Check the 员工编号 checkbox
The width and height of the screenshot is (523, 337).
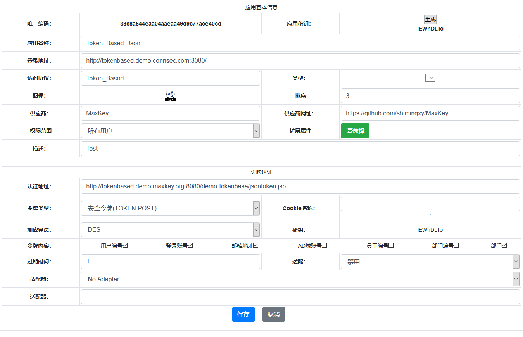391,245
